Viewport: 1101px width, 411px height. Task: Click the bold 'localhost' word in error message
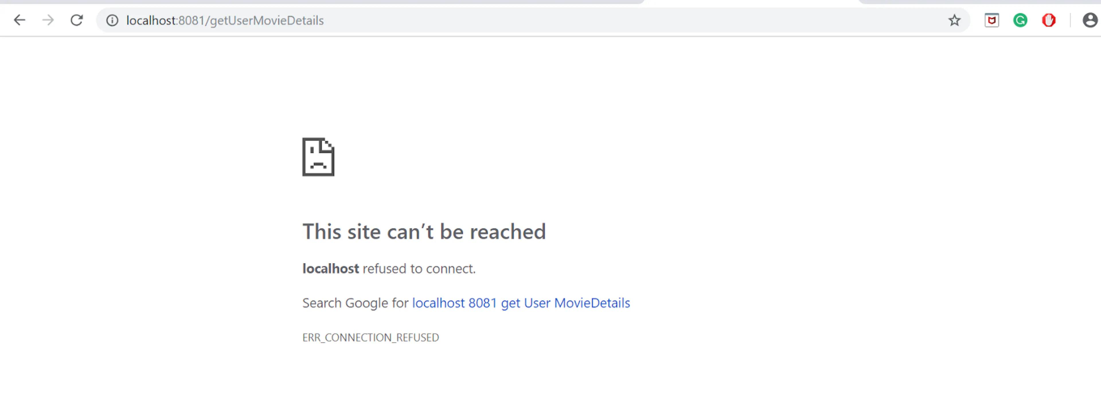[330, 269]
